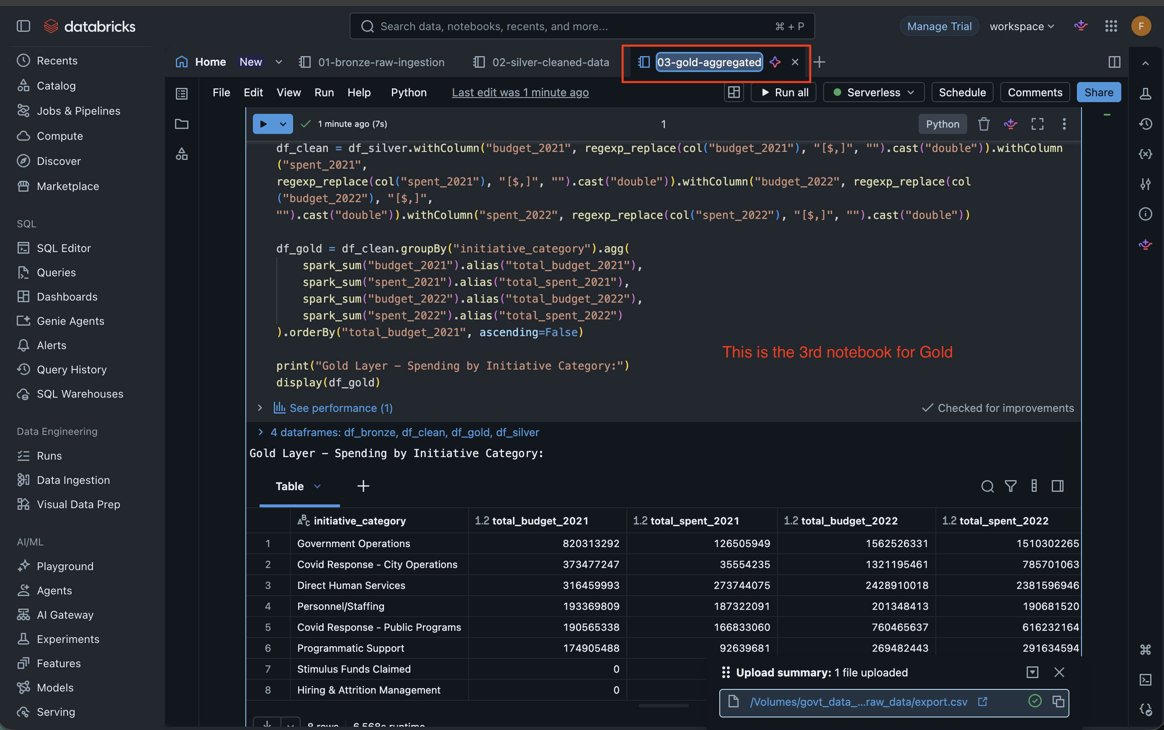This screenshot has height=730, width=1164.
Task: Switch to 01-bronze-raw-ingestion tab
Action: coord(372,62)
